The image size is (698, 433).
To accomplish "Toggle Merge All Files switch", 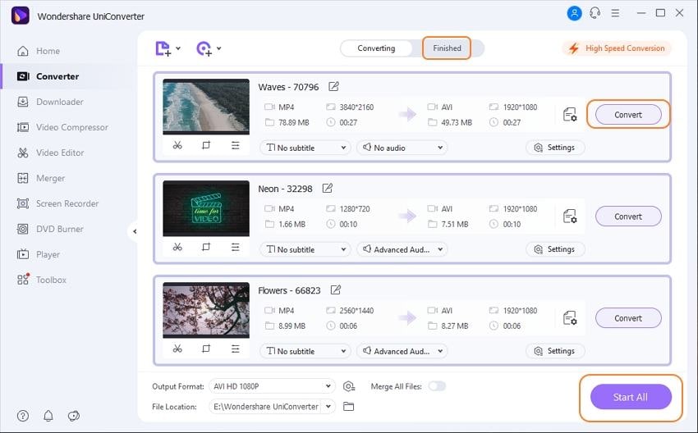I will pos(437,386).
